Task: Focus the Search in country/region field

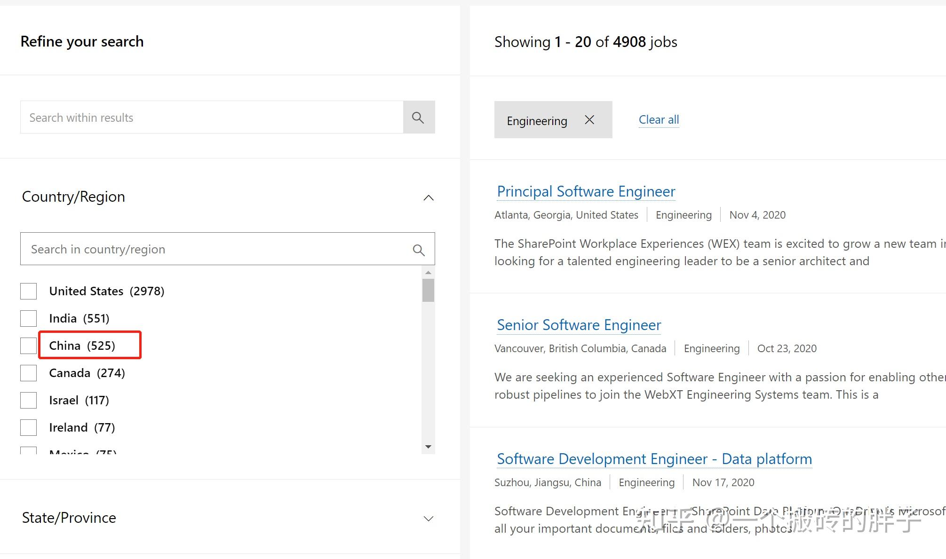Action: pos(216,249)
